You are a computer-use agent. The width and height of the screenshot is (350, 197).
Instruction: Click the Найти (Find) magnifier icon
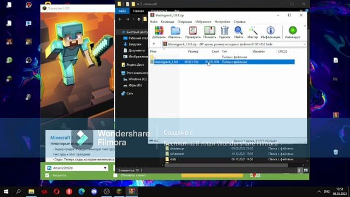point(238,32)
